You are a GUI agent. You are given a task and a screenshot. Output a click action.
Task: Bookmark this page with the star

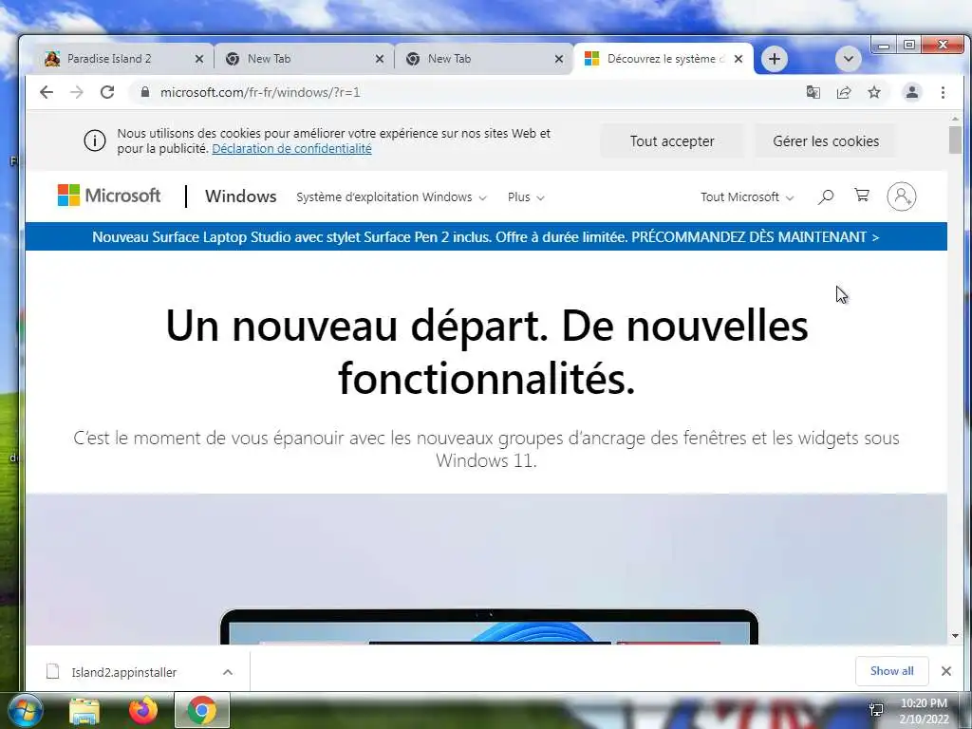pos(874,92)
